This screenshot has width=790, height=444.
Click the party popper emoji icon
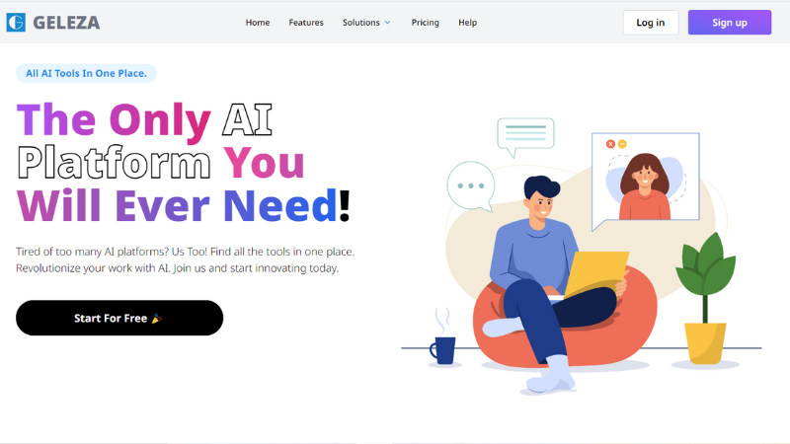(157, 318)
